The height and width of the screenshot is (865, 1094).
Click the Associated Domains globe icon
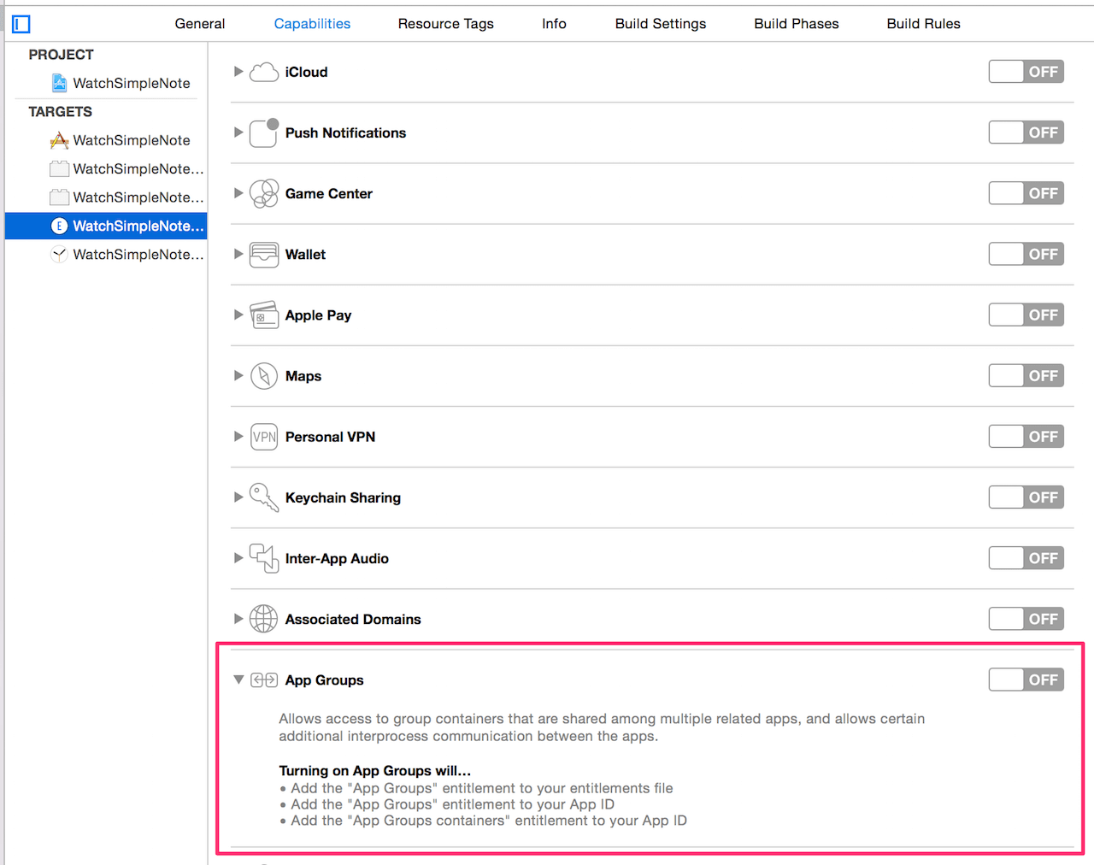coord(263,619)
